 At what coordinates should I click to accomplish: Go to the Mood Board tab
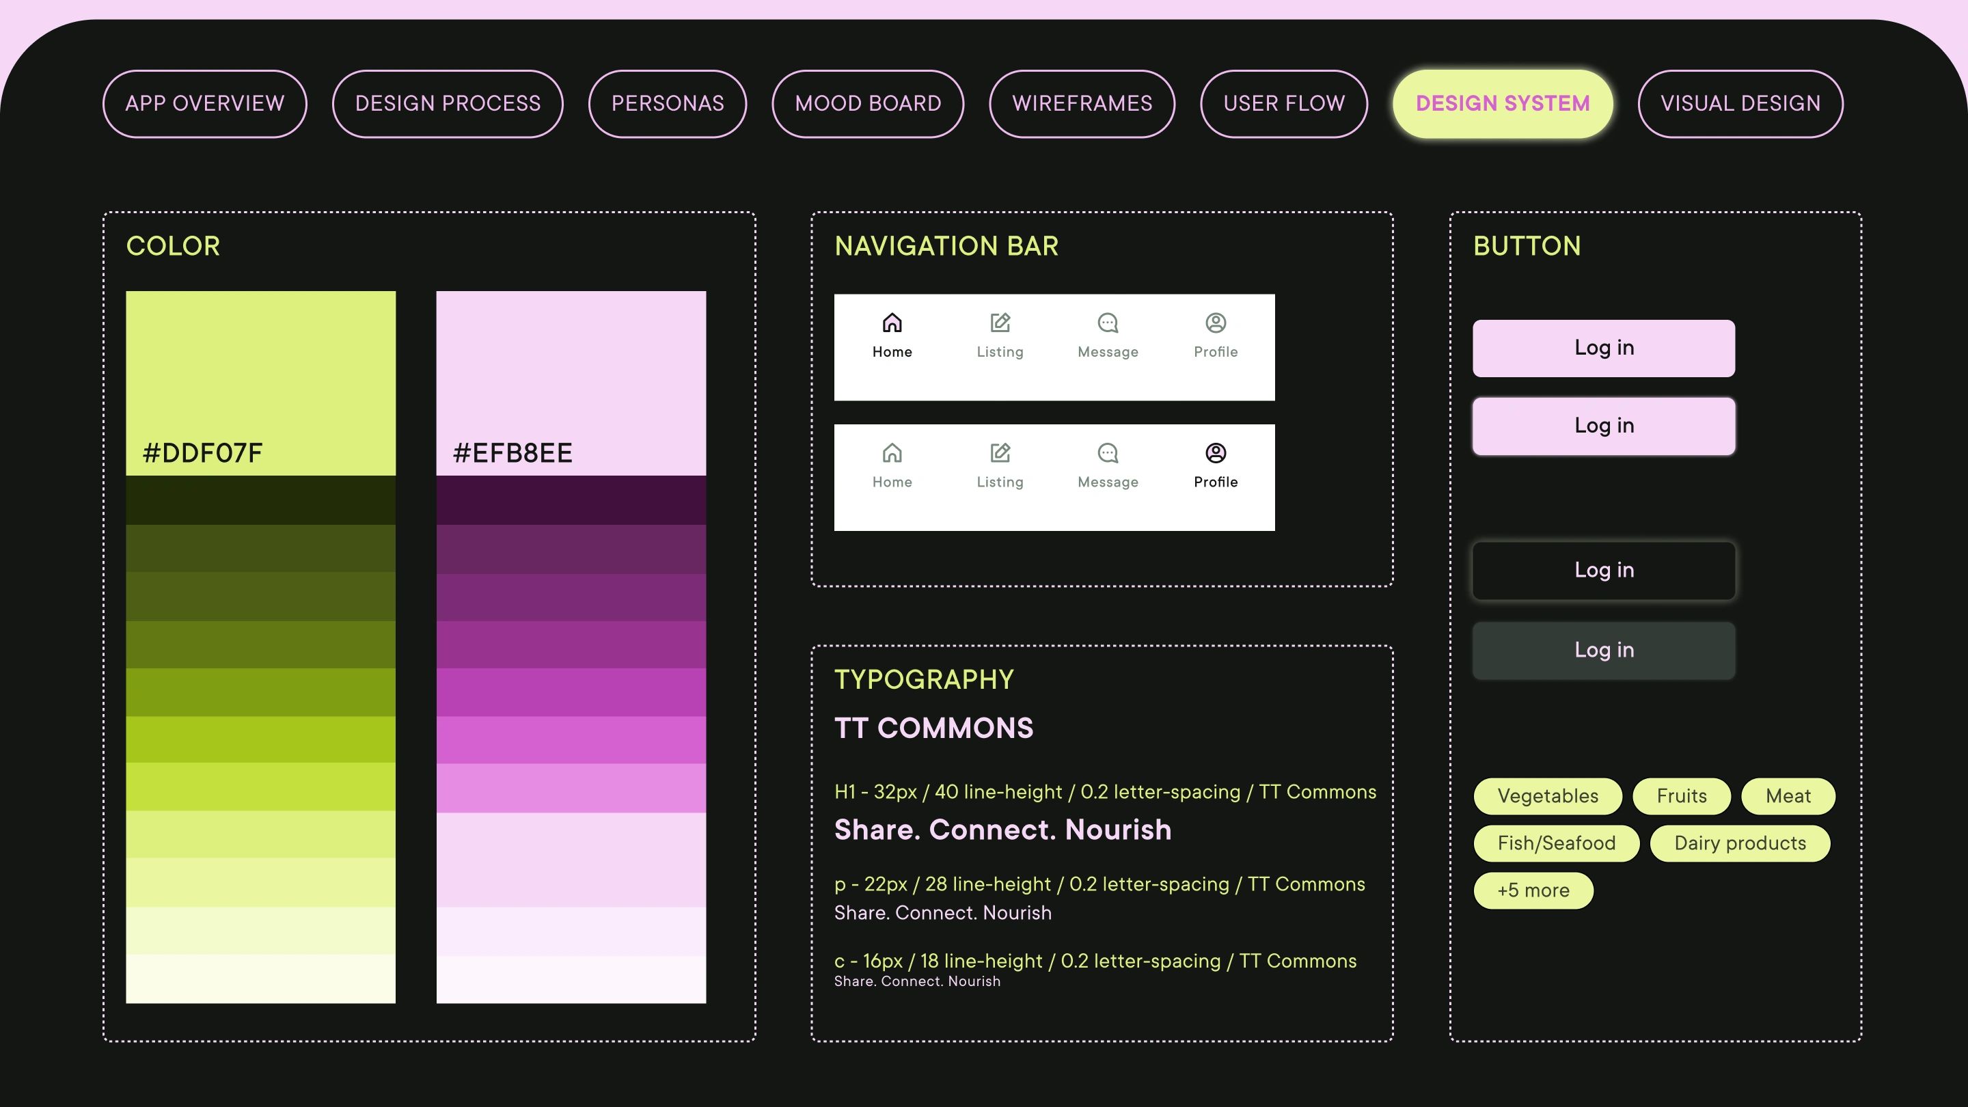coord(868,104)
